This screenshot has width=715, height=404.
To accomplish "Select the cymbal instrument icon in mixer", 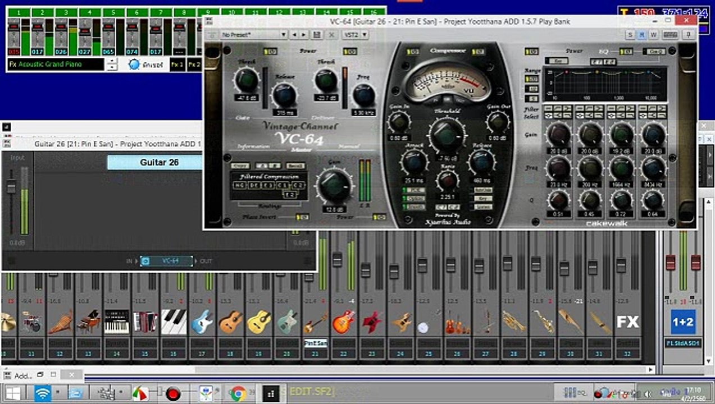I will point(8,322).
